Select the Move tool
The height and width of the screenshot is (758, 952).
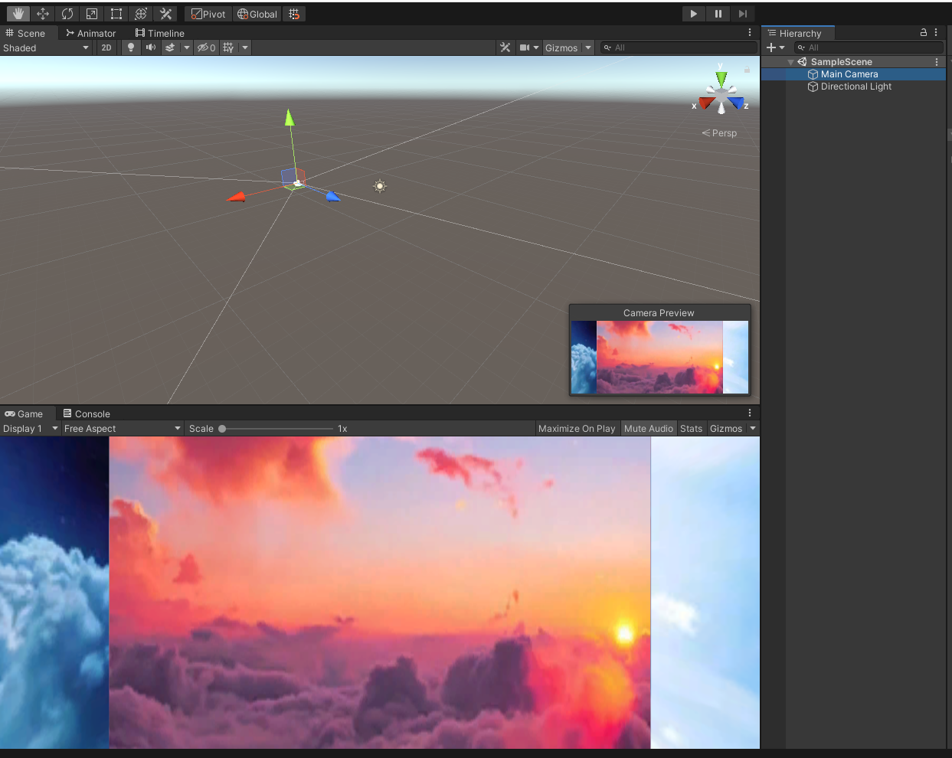click(x=42, y=13)
